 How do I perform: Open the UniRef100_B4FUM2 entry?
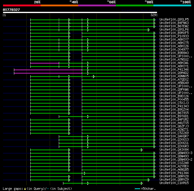[174, 120]
